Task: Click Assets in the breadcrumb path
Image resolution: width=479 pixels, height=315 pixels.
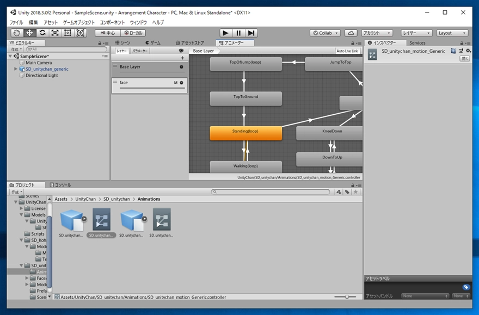Action: [x=61, y=199]
